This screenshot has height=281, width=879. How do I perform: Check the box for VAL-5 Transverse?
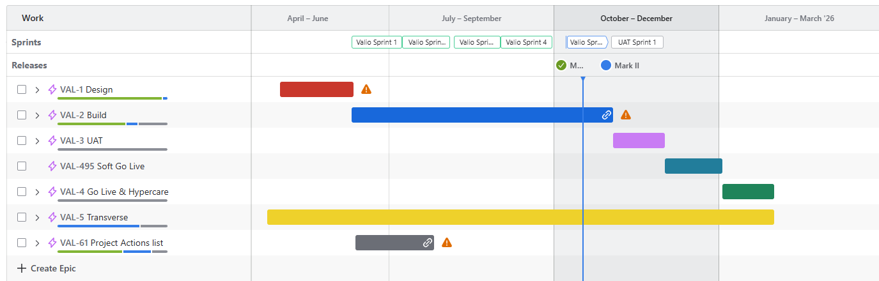(x=22, y=217)
